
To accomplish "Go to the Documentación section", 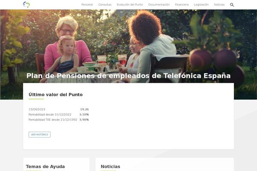I will point(159,5).
